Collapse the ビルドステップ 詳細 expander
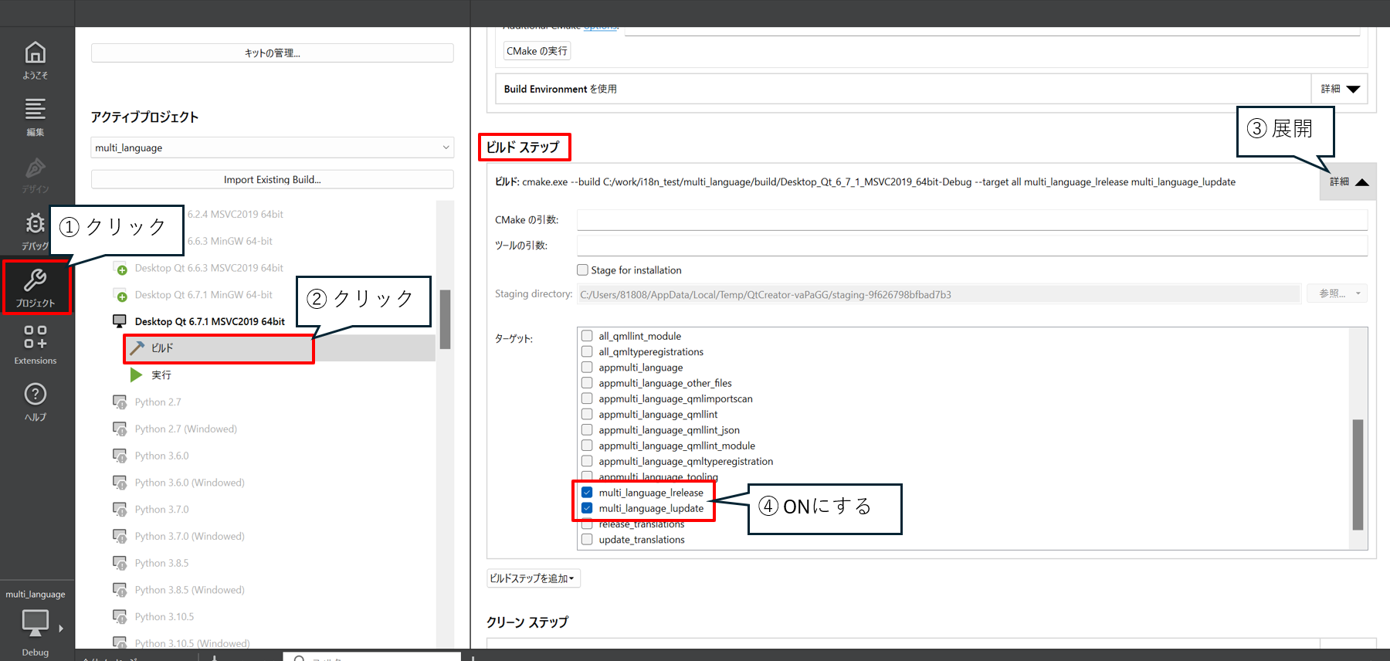 tap(1348, 182)
